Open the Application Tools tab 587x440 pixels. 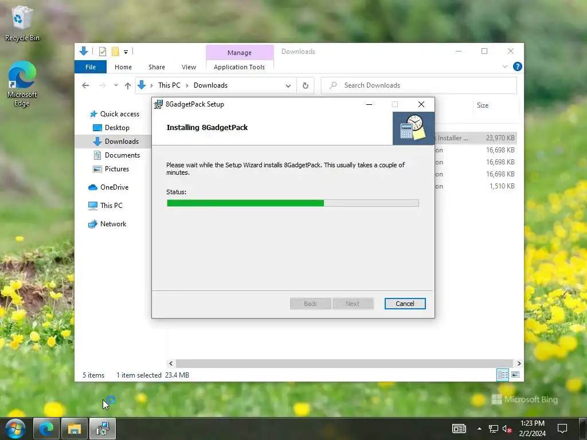pos(239,67)
